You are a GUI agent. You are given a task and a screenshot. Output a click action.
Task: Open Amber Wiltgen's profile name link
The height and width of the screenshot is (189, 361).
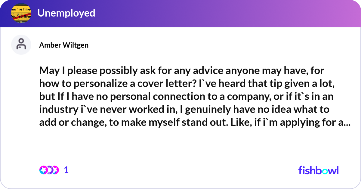(64, 45)
